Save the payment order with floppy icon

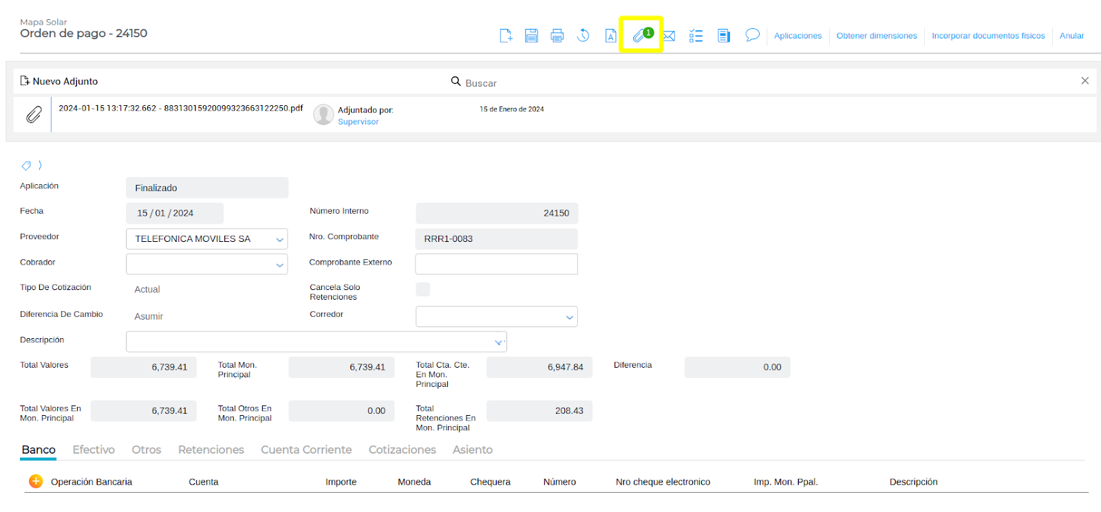point(531,36)
